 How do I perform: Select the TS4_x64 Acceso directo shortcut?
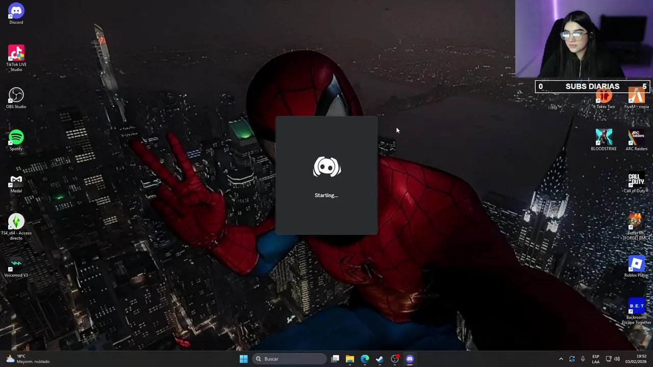coord(16,227)
